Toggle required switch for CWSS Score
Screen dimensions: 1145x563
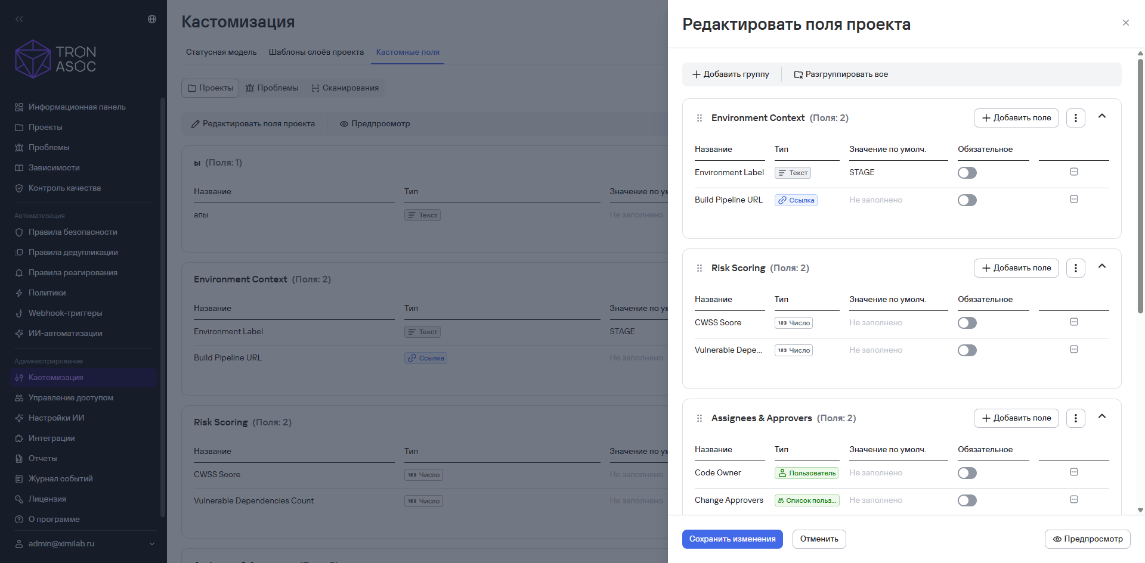point(967,323)
